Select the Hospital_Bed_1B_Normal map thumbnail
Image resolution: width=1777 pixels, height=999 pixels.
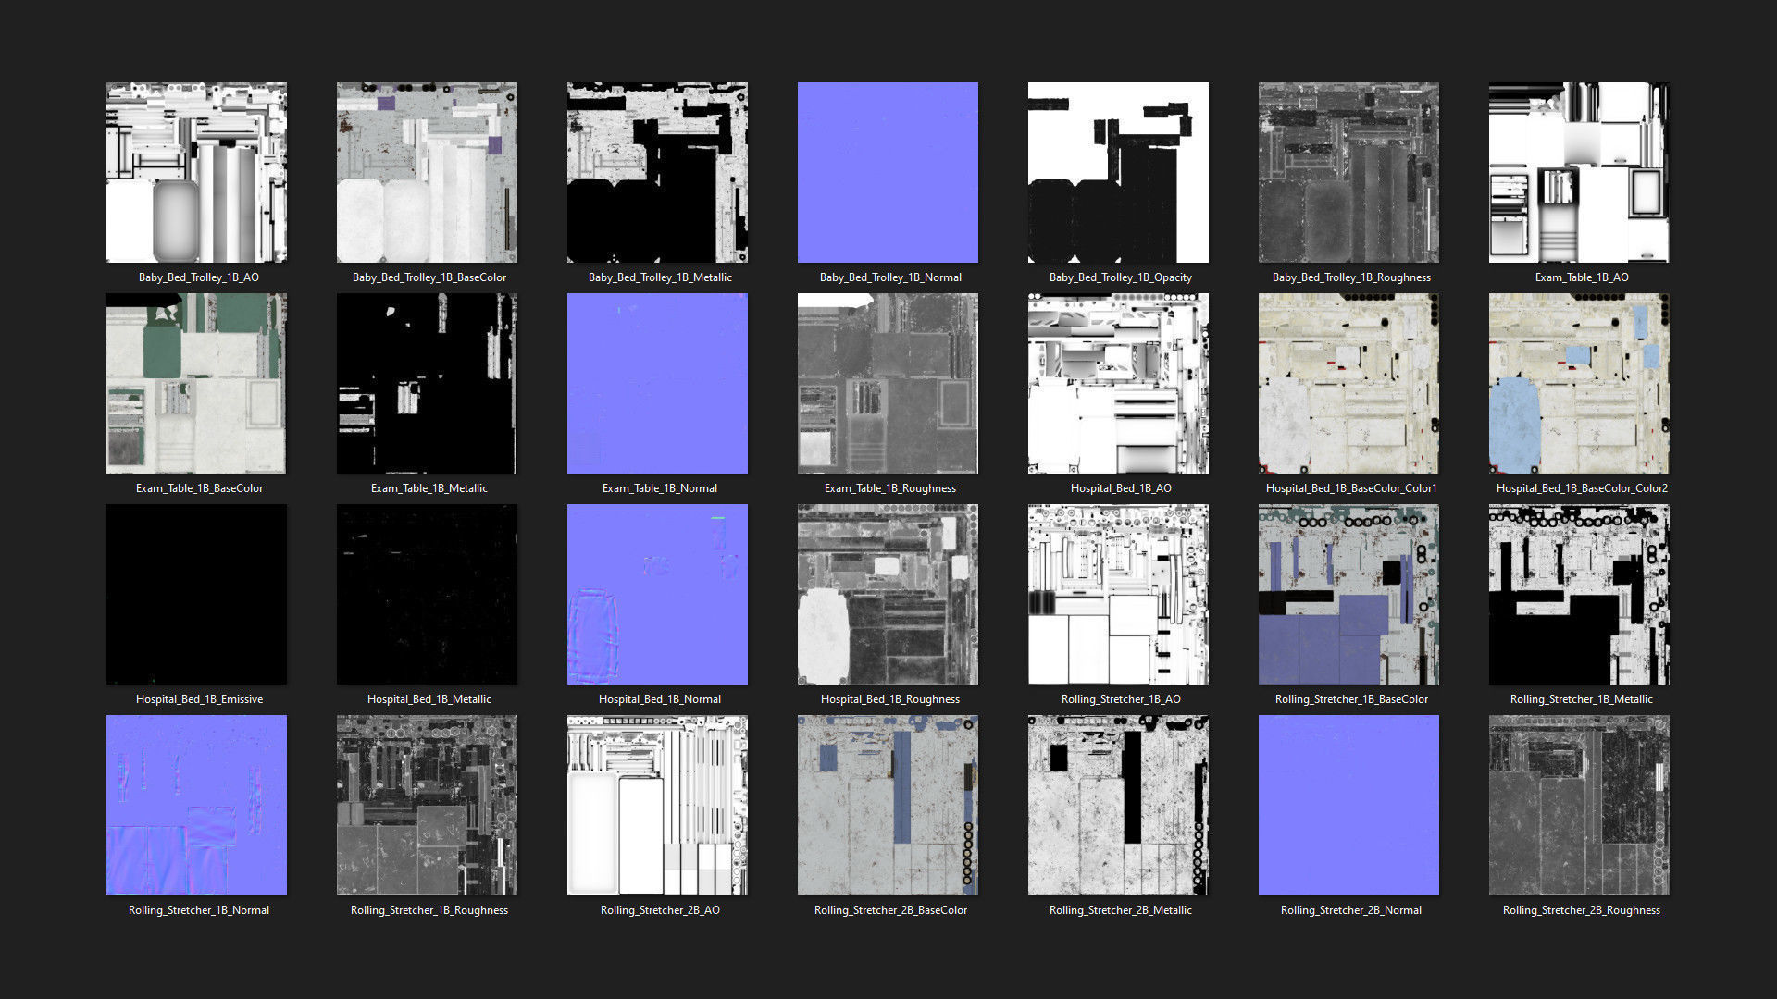657,594
